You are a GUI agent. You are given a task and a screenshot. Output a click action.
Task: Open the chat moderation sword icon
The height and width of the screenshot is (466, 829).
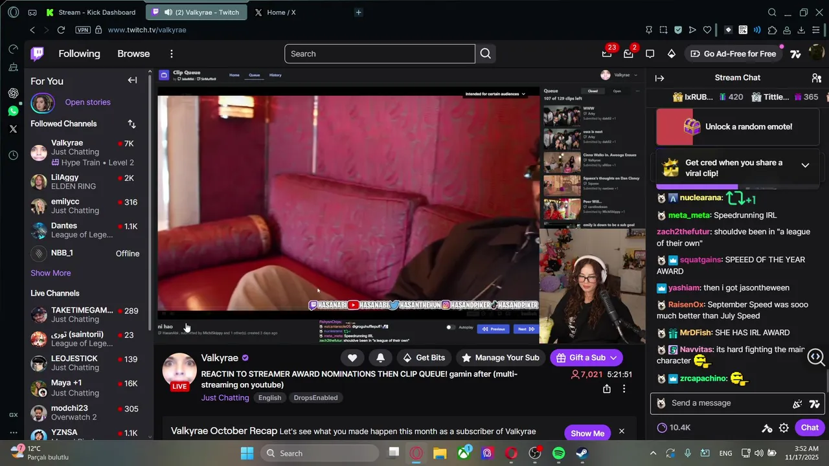(x=767, y=428)
